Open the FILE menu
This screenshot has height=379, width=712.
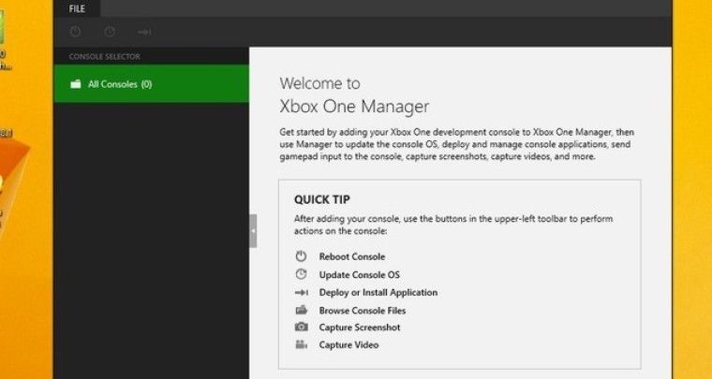[x=77, y=8]
